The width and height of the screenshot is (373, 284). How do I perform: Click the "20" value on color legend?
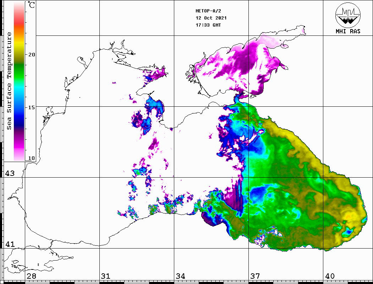[x=32, y=54]
